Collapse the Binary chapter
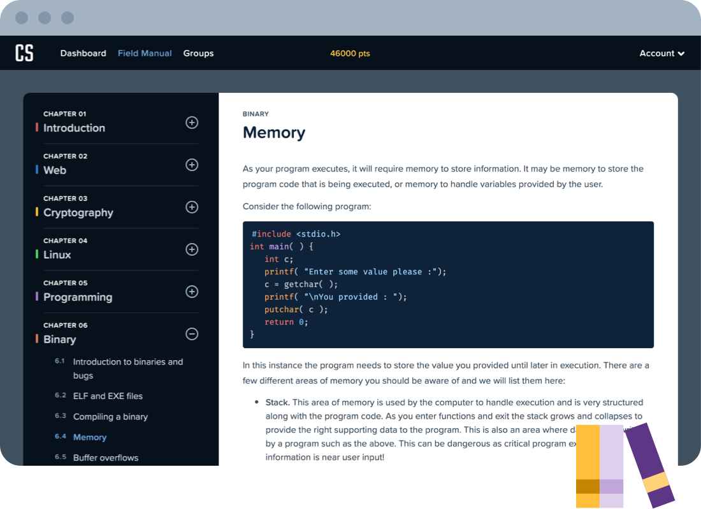Screen dimensions: 701x509 (192, 333)
